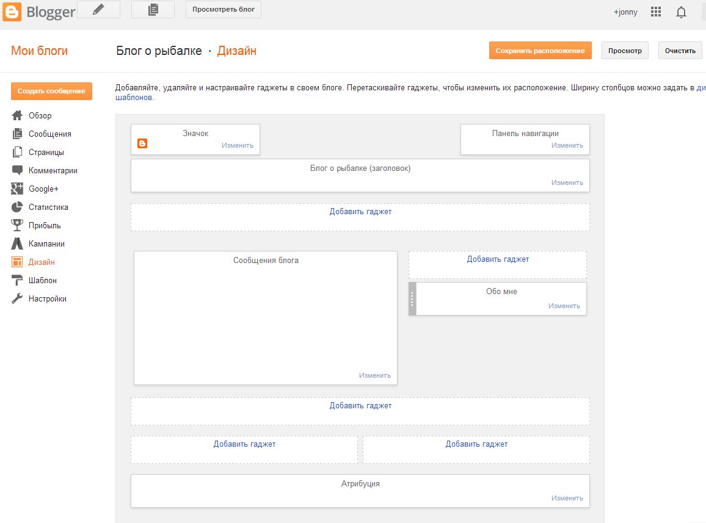Open Комментарии section in sidebar

click(53, 170)
